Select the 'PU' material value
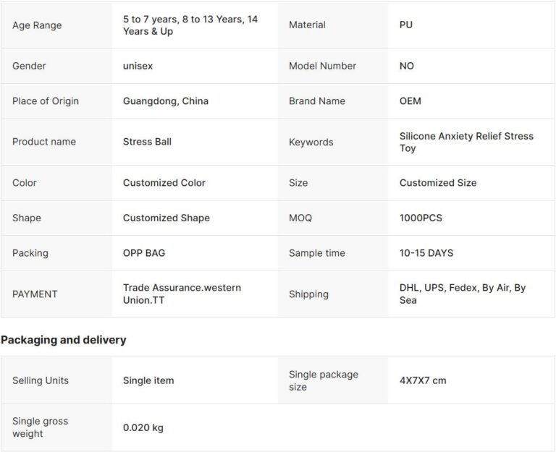Viewport: 556px width, 452px height. [406, 25]
